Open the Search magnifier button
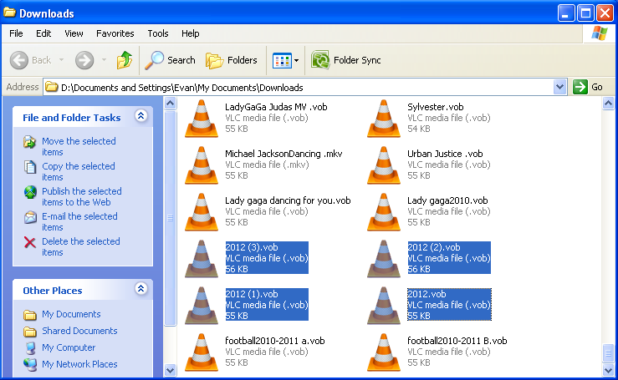The width and height of the screenshot is (618, 380). tap(170, 60)
